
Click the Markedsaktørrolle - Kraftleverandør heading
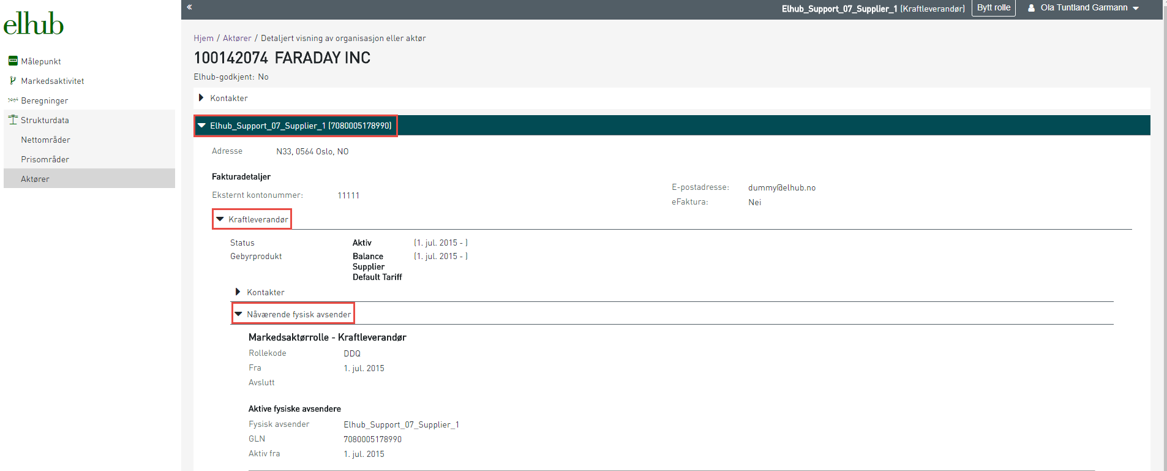pos(328,337)
